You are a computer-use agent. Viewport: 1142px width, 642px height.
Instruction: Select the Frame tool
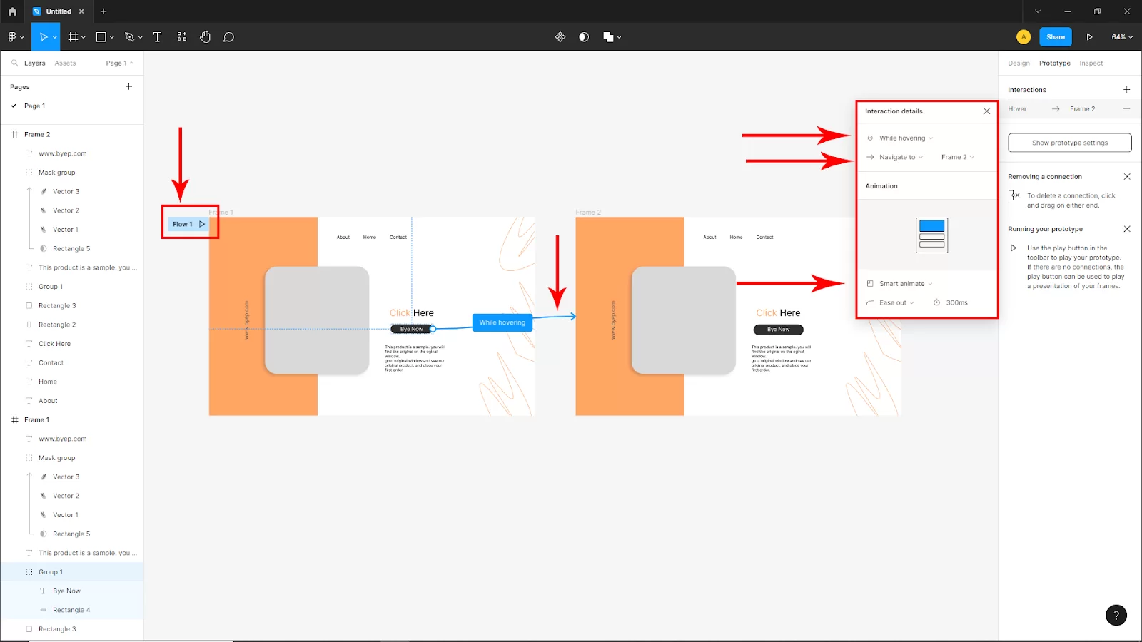tap(73, 37)
